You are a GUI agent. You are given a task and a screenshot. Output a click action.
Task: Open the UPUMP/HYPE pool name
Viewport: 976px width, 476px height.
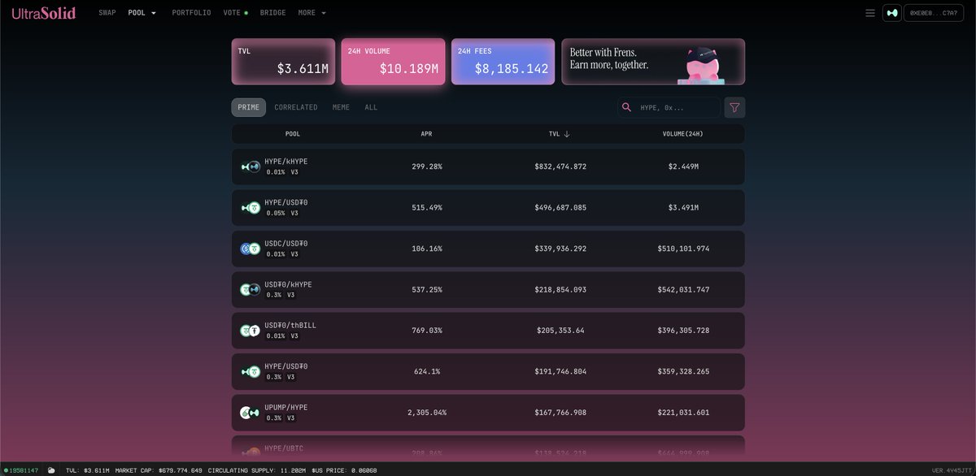[286, 408]
